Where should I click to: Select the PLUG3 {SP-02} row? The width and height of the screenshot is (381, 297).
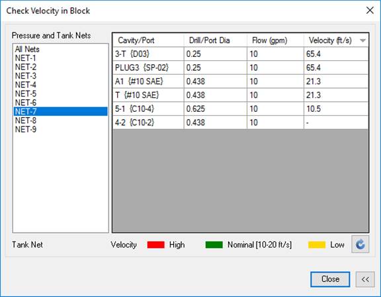pos(241,67)
